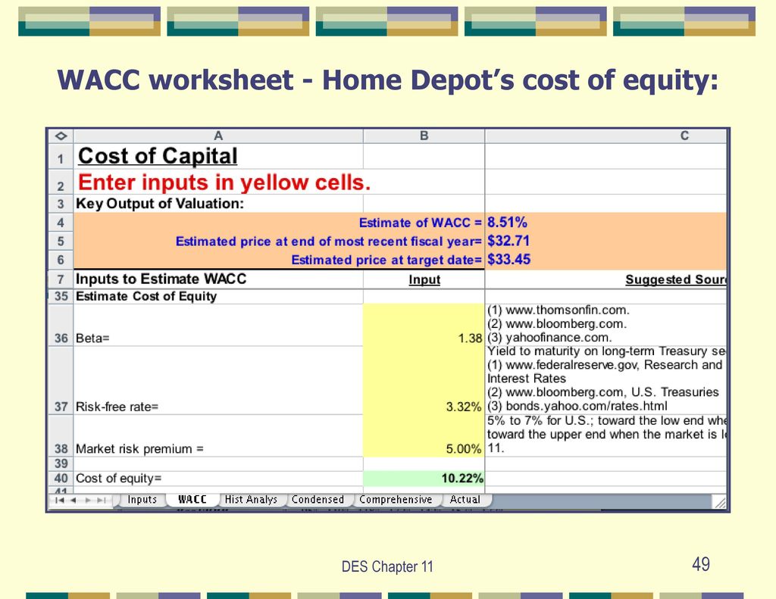
Task: Select row 39 header
Action: pyautogui.click(x=61, y=464)
